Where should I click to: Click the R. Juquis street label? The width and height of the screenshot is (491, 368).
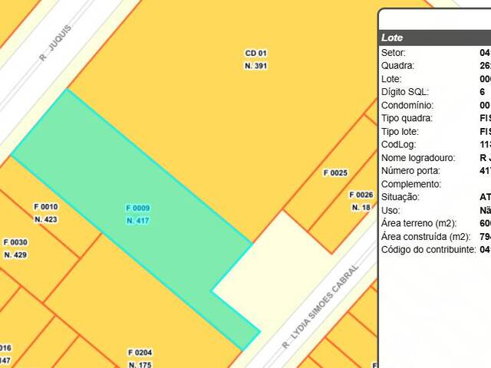pos(54,44)
